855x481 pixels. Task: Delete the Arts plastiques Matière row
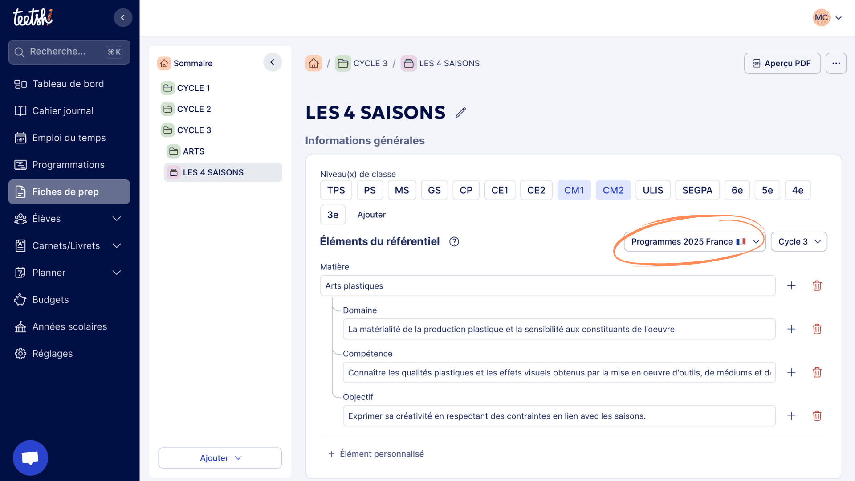tap(817, 285)
